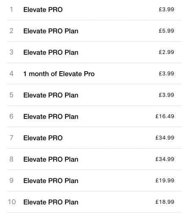The image size is (182, 219).
Task: Click the £18.99 price label
Action: [x=165, y=202]
